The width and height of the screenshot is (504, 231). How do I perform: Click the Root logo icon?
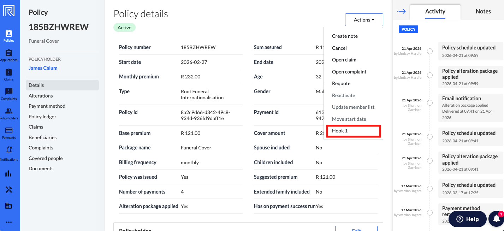pos(9,11)
